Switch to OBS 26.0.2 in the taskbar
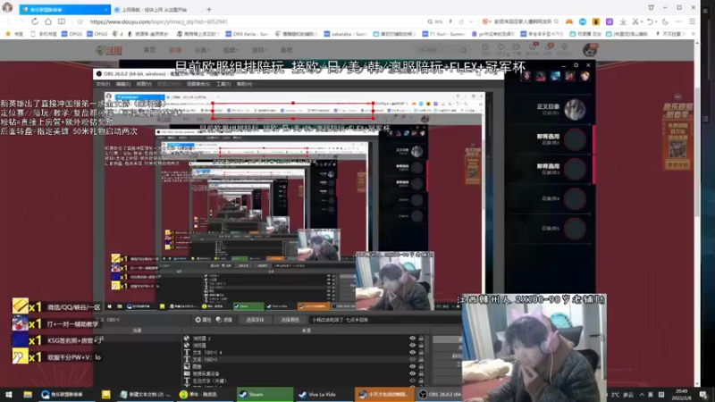715x402 pixels. click(x=439, y=394)
